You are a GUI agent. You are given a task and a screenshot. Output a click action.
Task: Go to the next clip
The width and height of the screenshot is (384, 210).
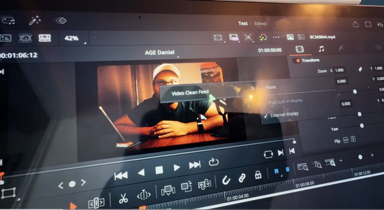tap(280, 153)
